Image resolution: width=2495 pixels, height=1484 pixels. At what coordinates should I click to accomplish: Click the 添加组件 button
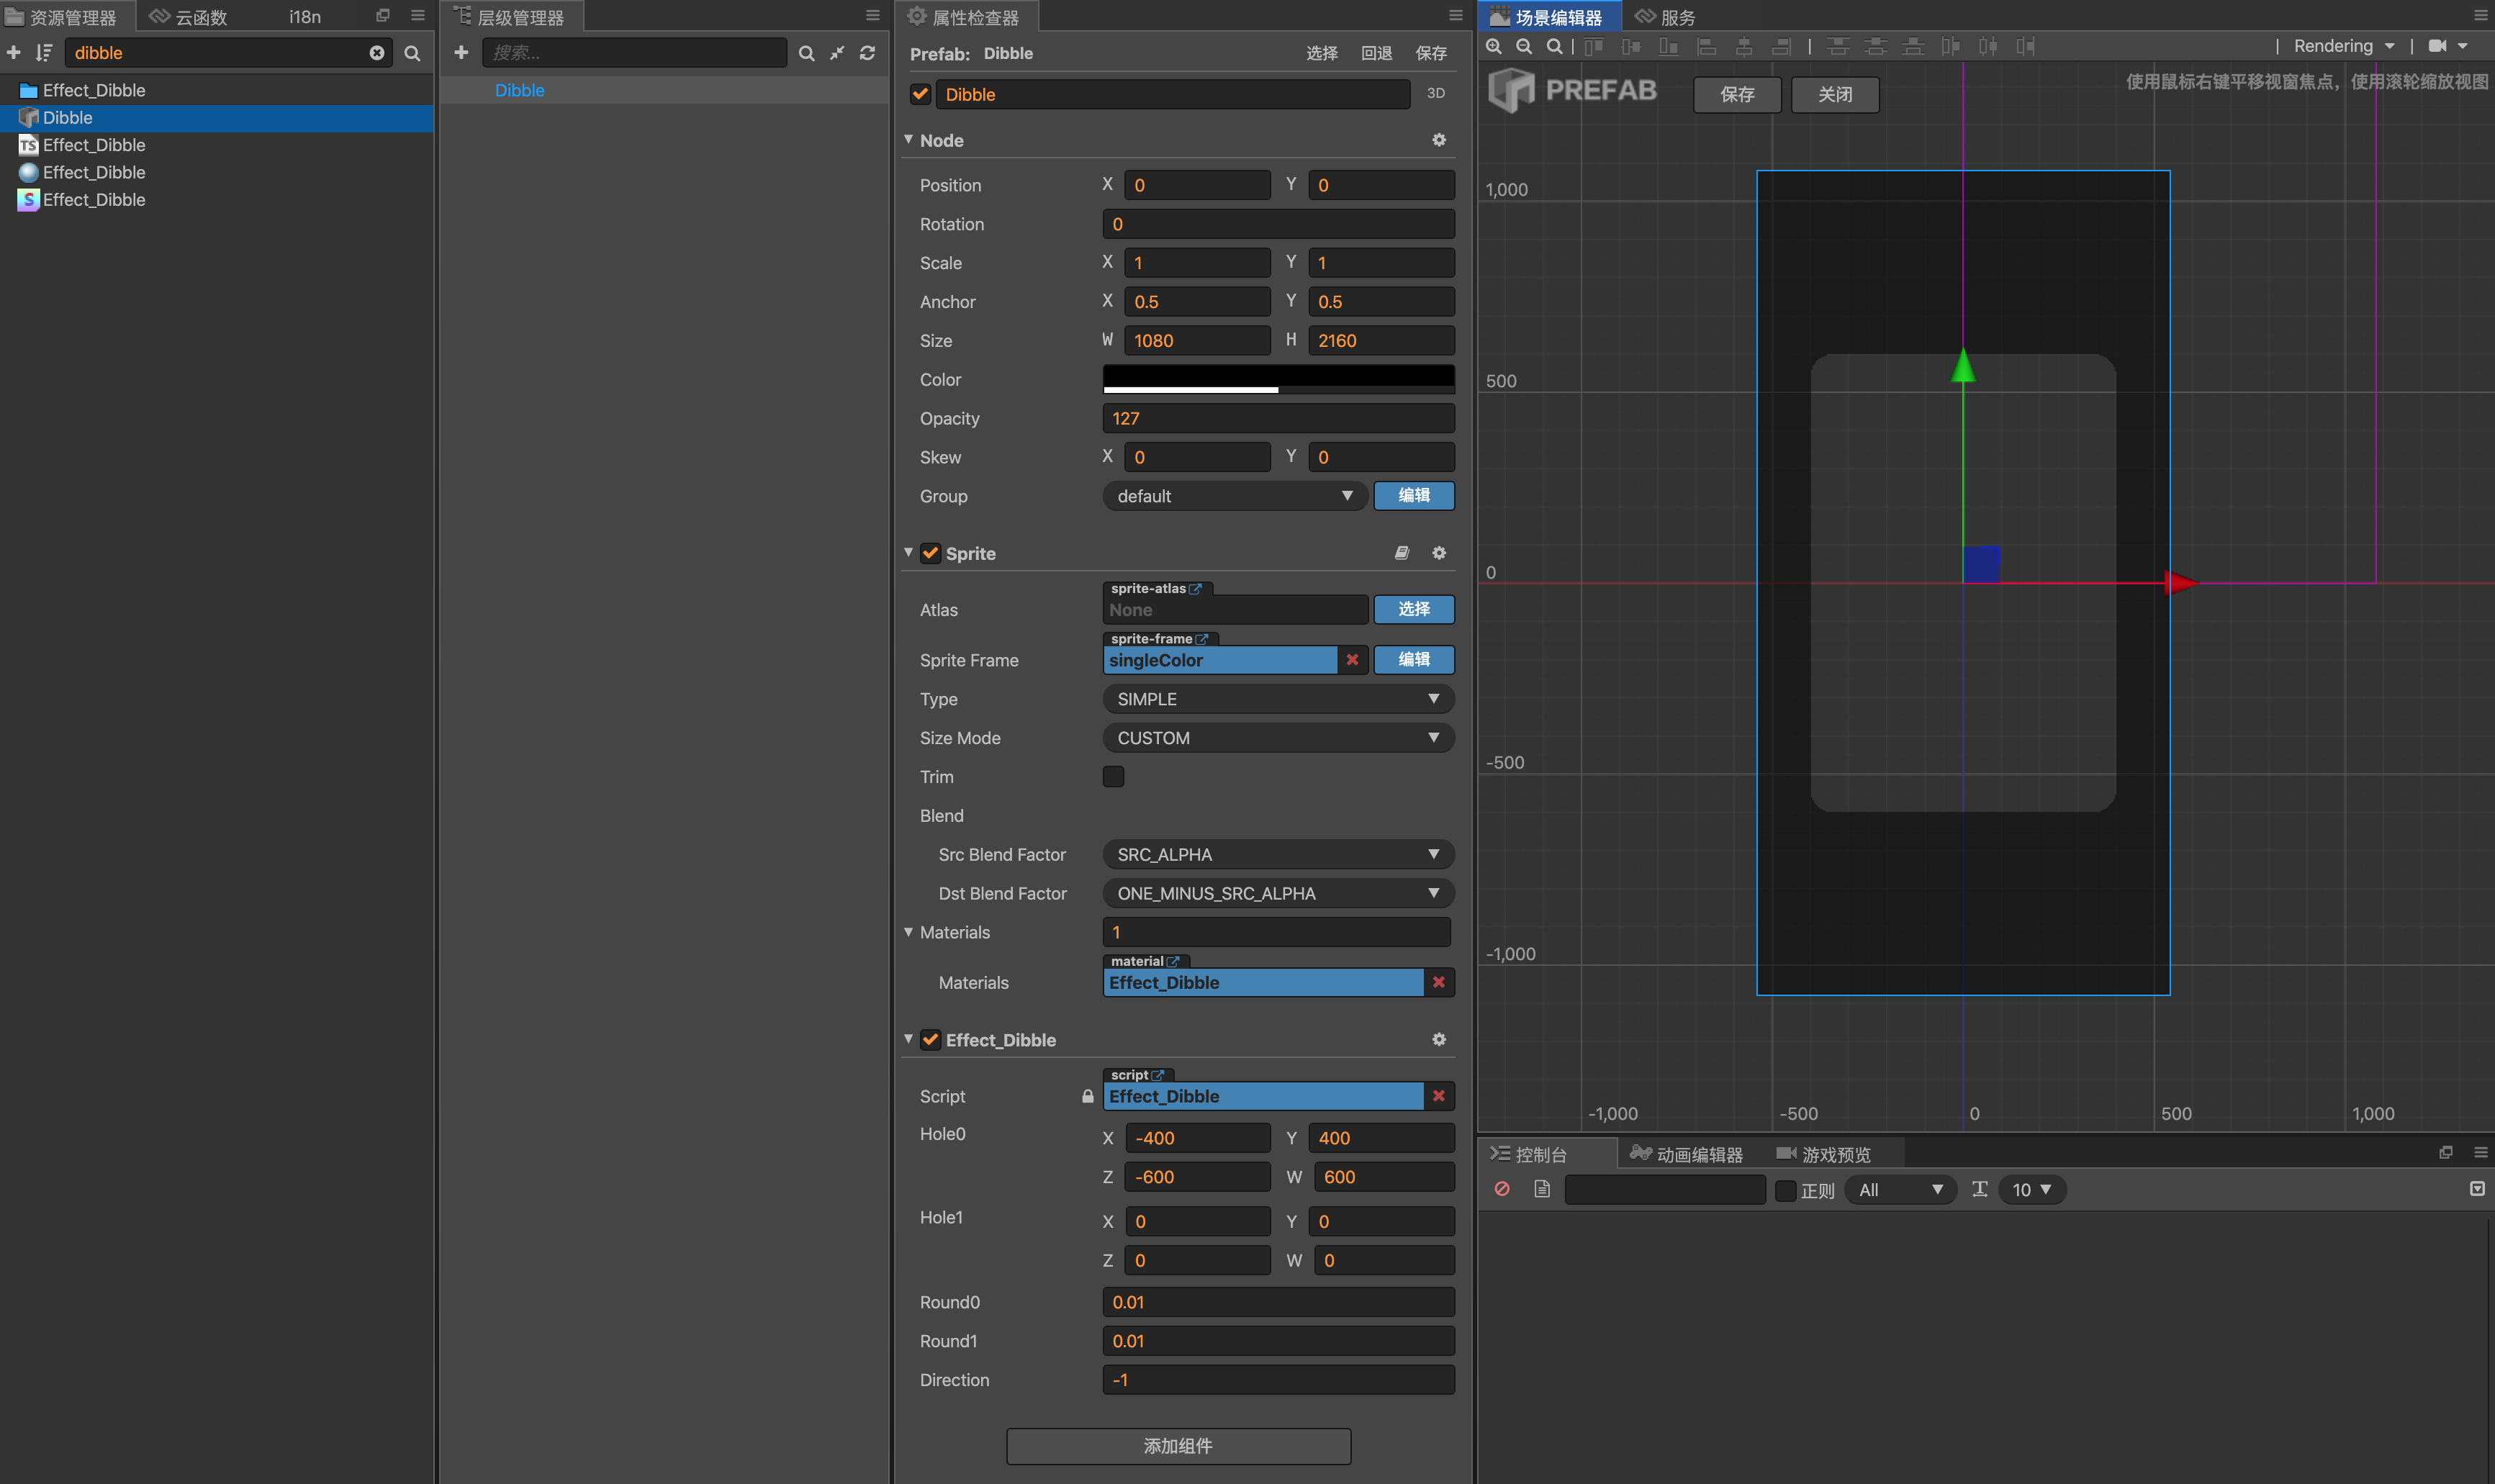(x=1178, y=1446)
